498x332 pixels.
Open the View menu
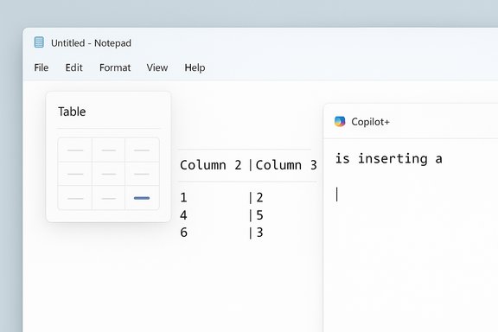pos(157,67)
